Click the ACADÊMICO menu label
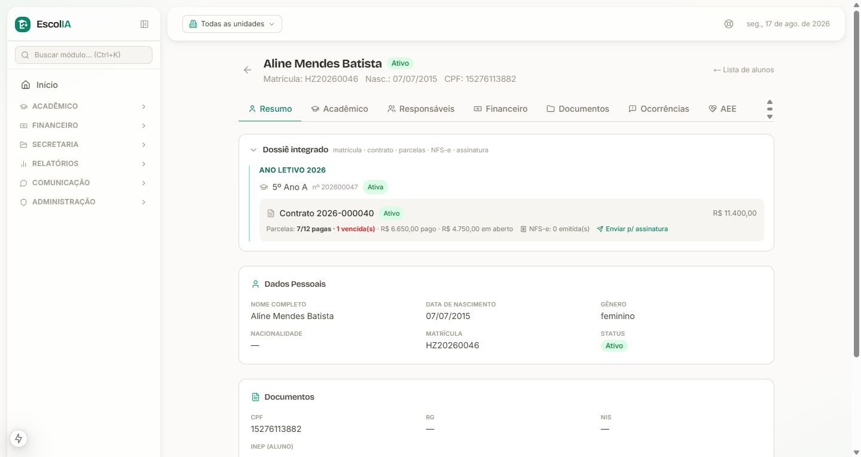The height and width of the screenshot is (457, 861). tap(55, 106)
